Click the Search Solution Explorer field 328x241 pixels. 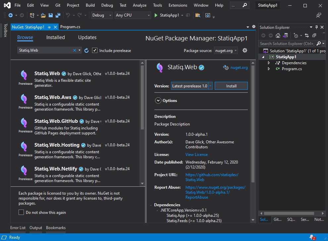pyautogui.click(x=287, y=44)
